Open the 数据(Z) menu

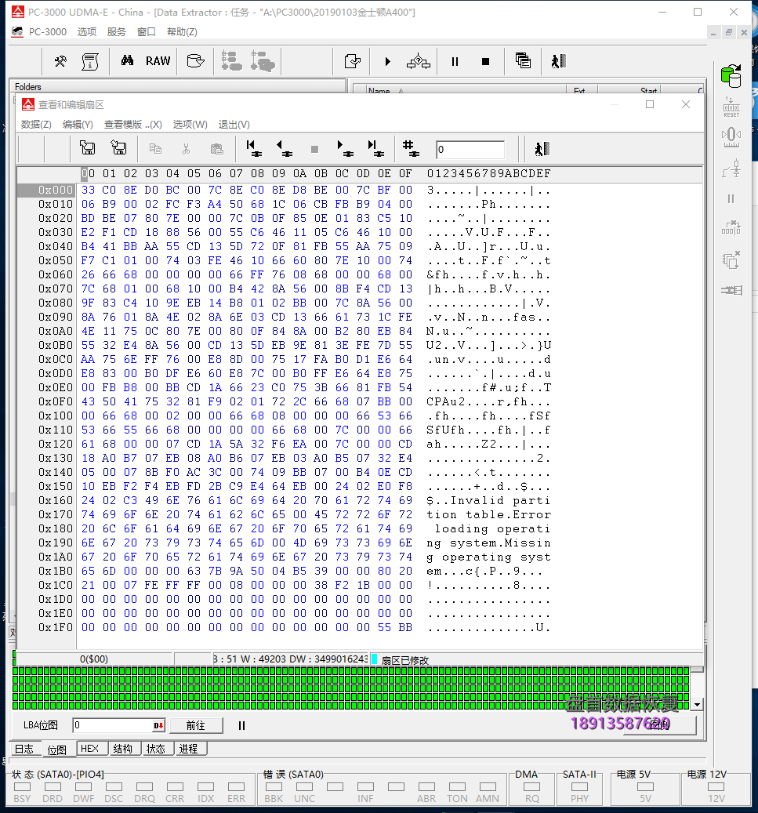36,125
